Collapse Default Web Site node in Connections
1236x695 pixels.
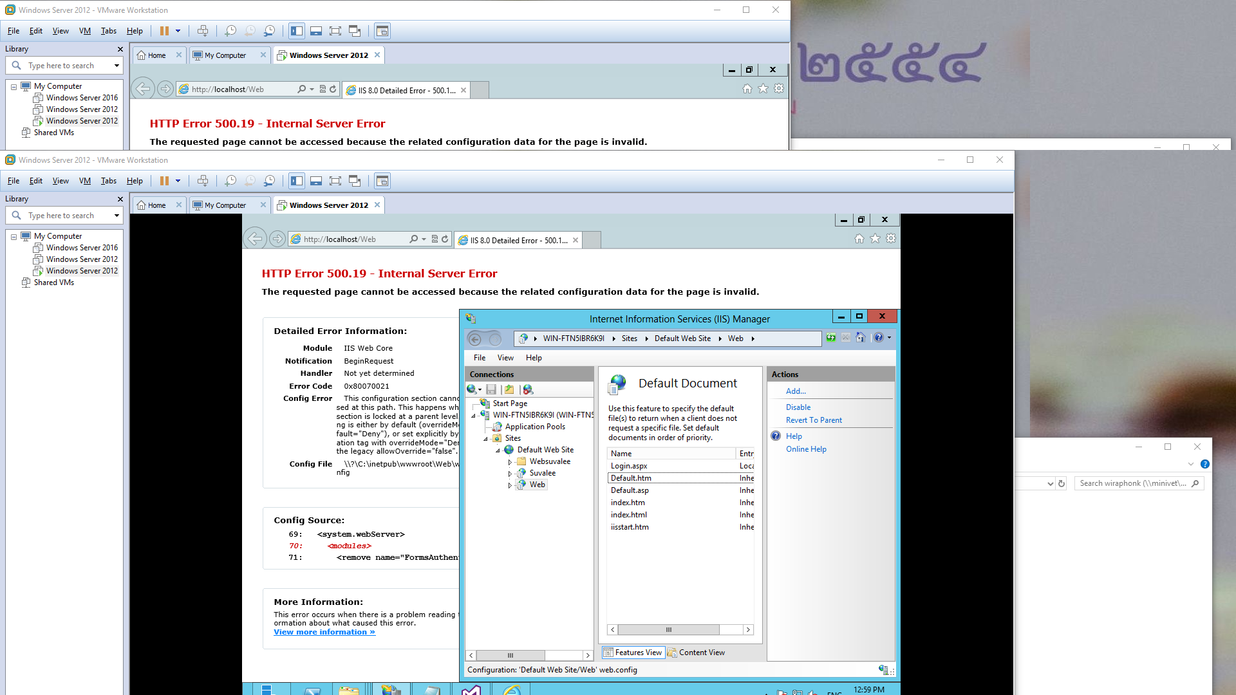(x=498, y=450)
